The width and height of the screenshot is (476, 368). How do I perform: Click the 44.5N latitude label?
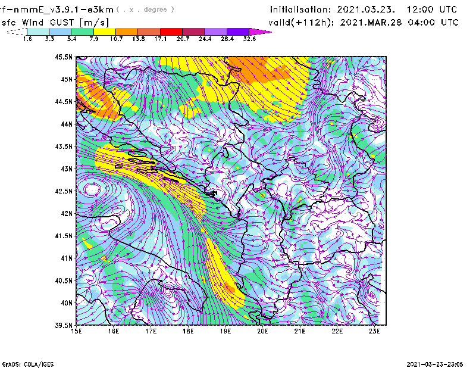tap(64, 101)
